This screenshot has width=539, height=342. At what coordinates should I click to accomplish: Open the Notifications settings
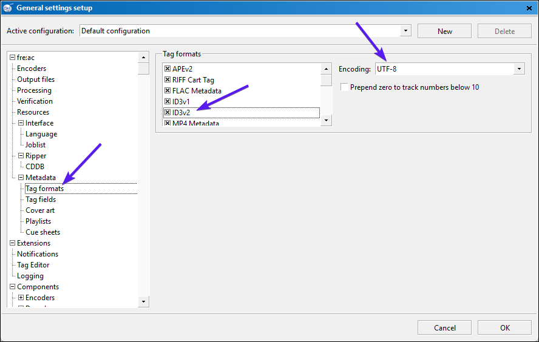pos(38,254)
